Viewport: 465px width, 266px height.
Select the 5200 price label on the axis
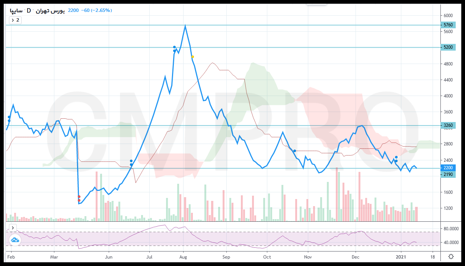click(x=448, y=47)
